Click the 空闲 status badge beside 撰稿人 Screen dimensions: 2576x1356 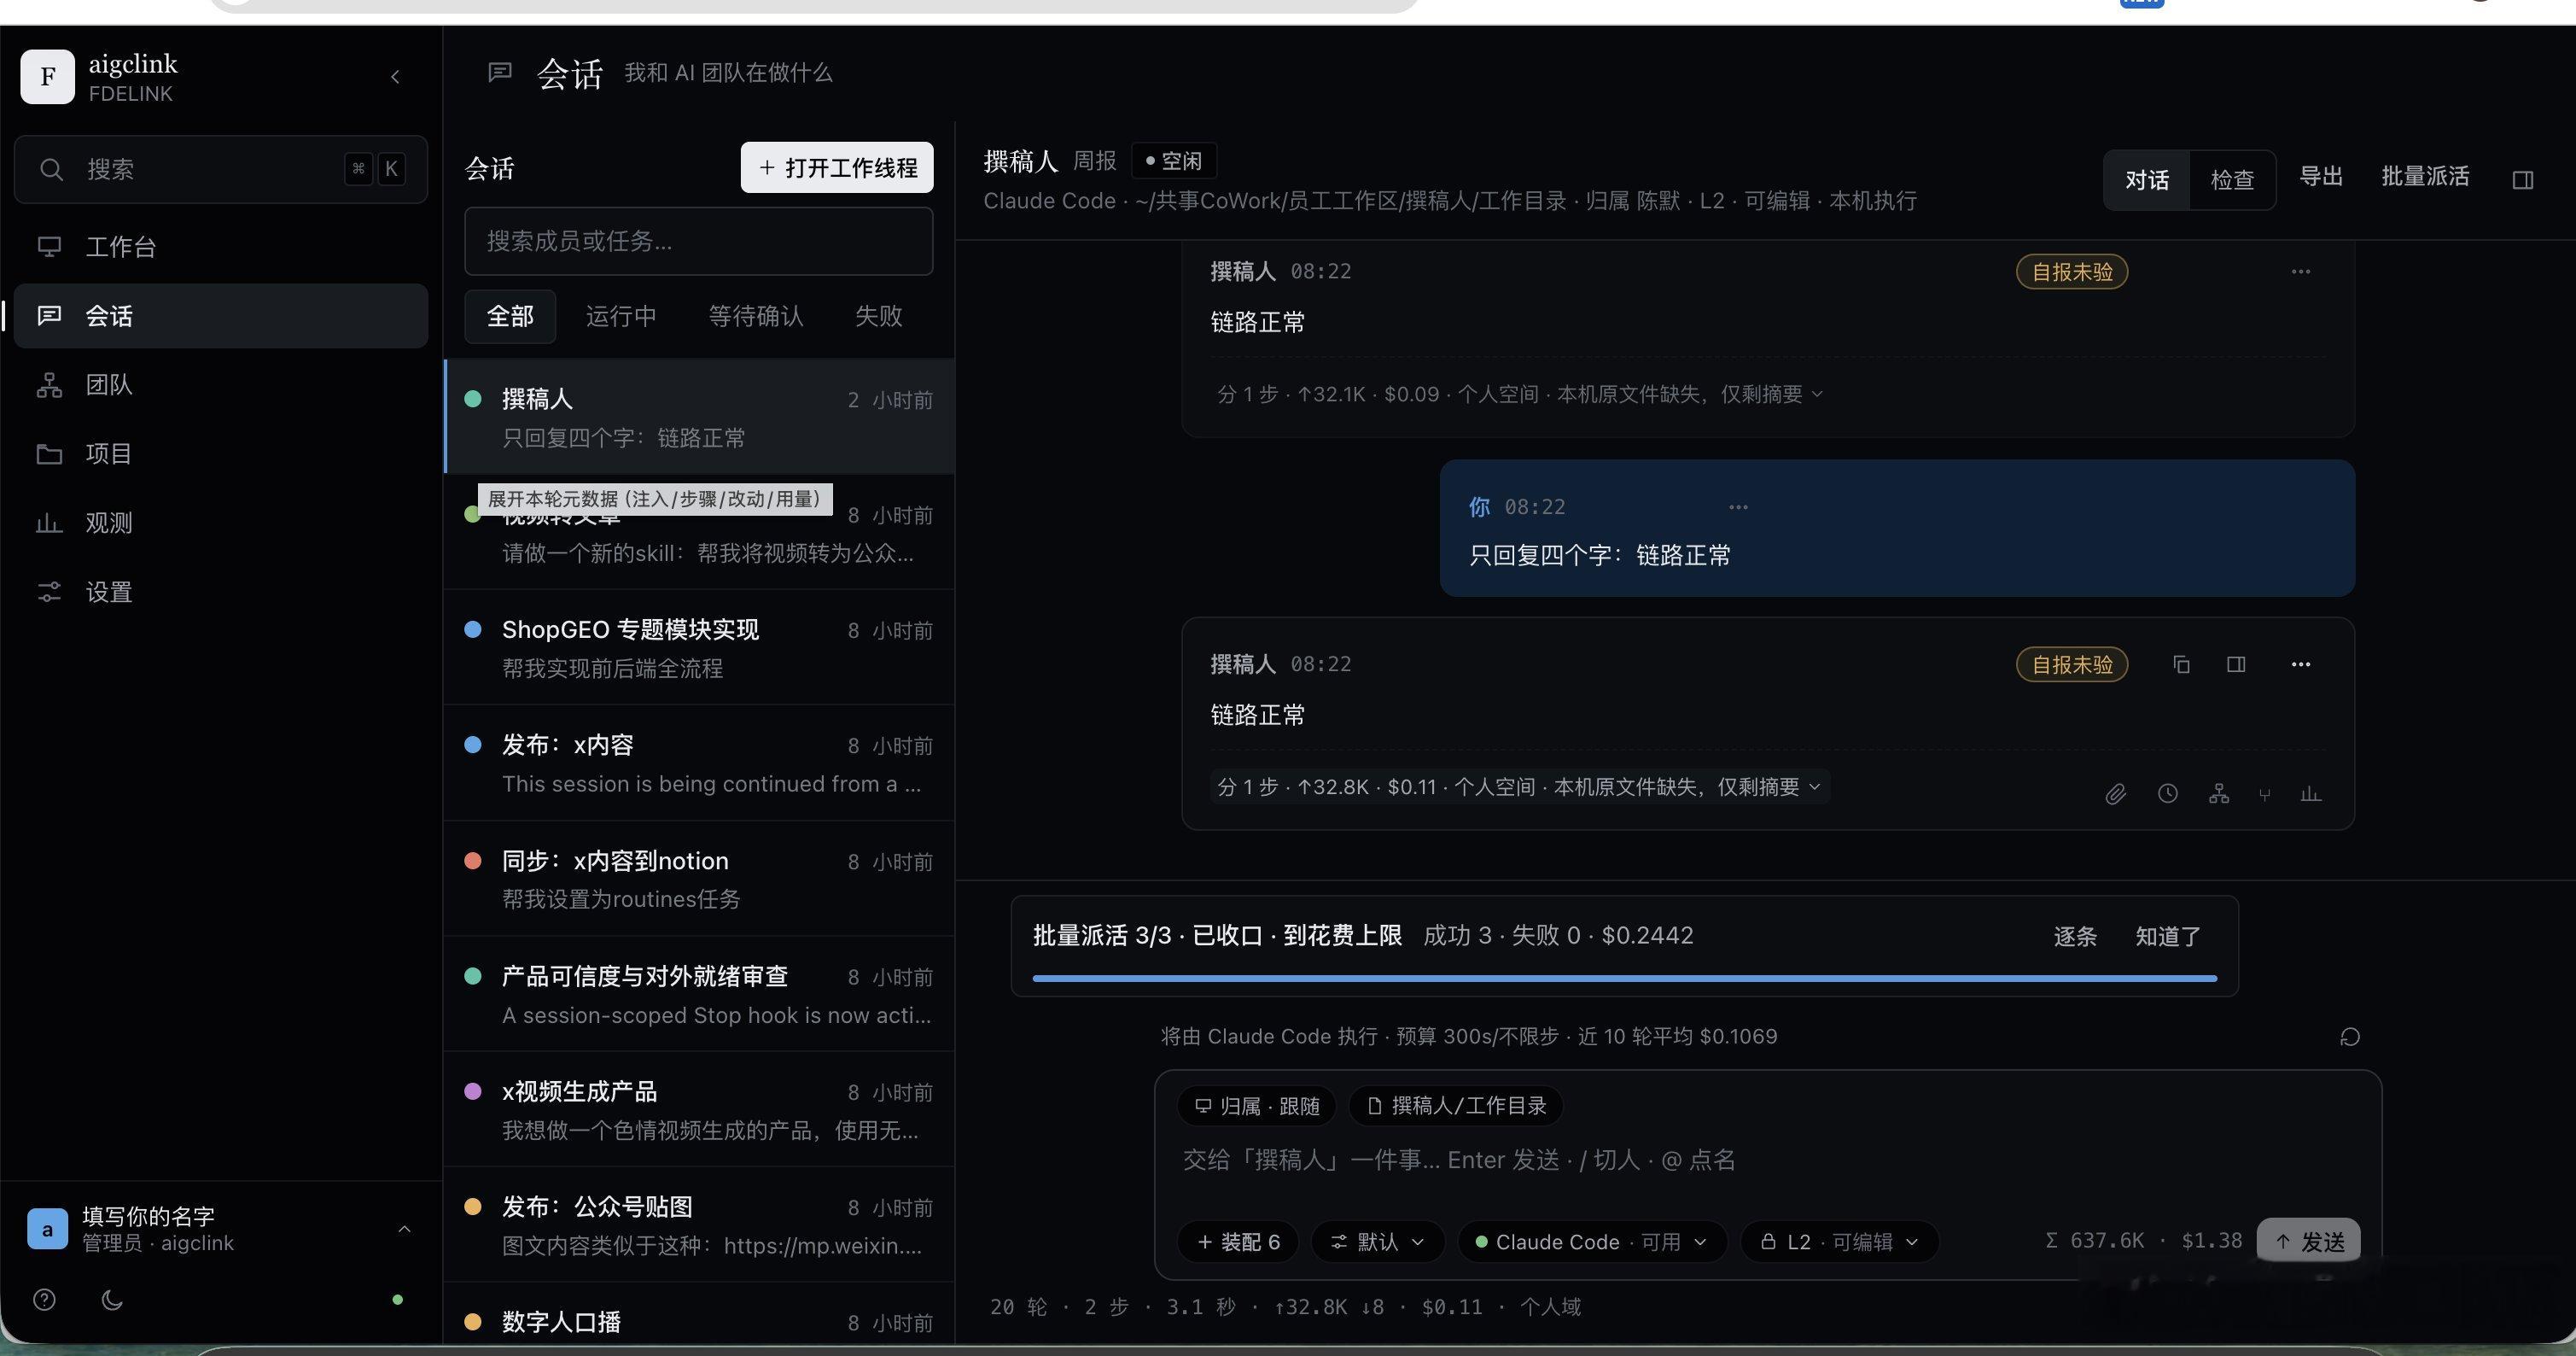(x=1174, y=161)
